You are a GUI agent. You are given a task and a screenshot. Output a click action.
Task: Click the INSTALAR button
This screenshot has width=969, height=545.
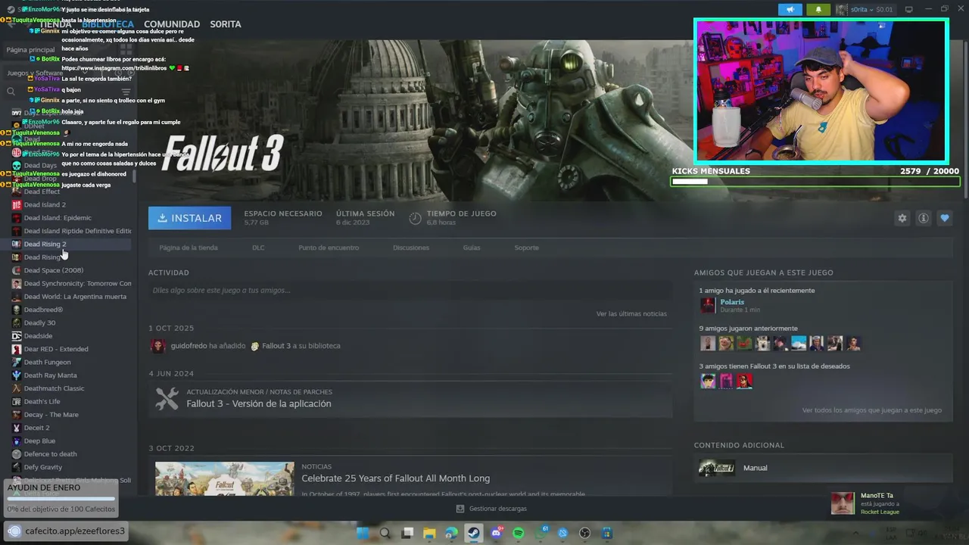[x=190, y=218]
